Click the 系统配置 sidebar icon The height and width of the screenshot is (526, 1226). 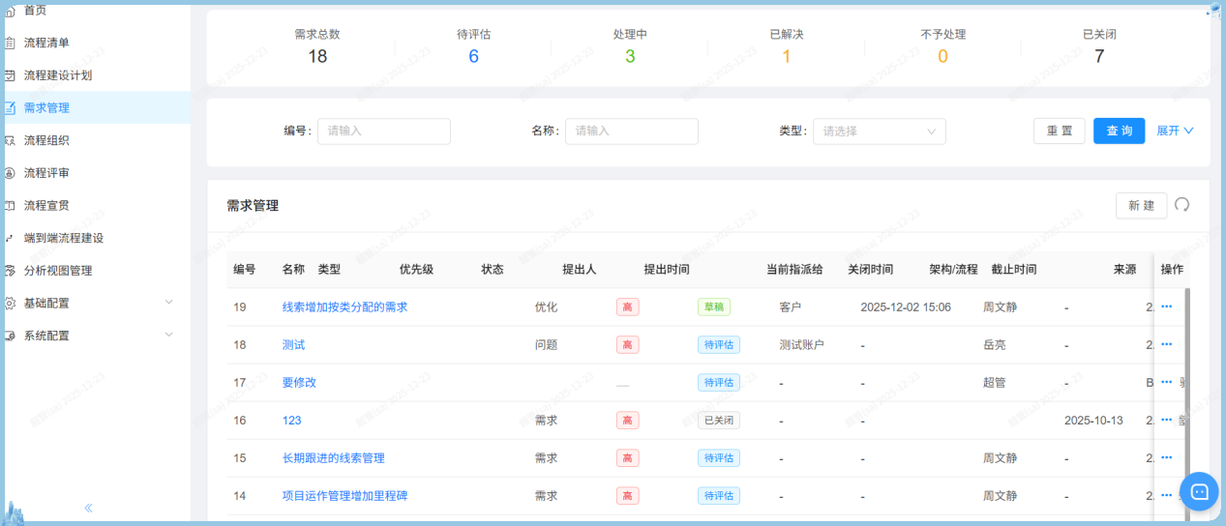coord(10,336)
